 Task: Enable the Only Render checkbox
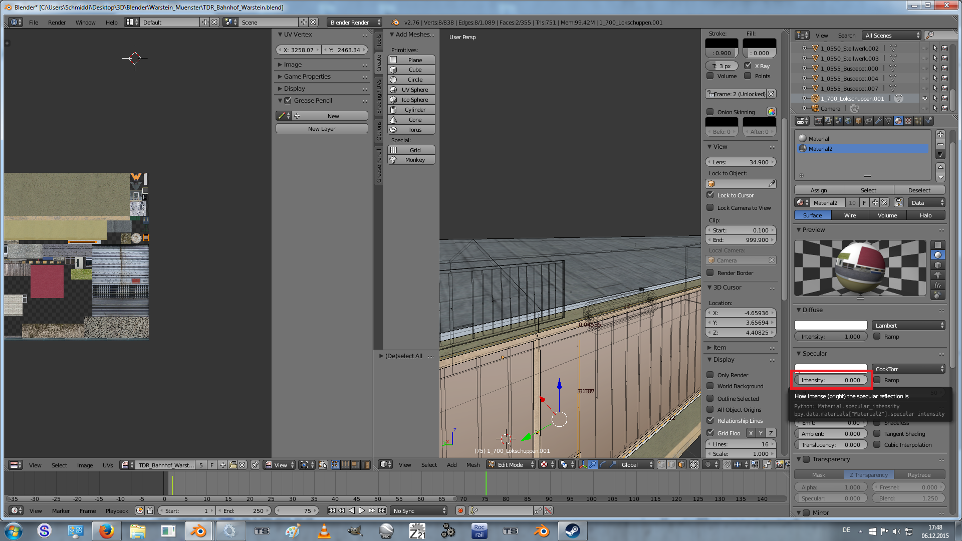coord(710,375)
